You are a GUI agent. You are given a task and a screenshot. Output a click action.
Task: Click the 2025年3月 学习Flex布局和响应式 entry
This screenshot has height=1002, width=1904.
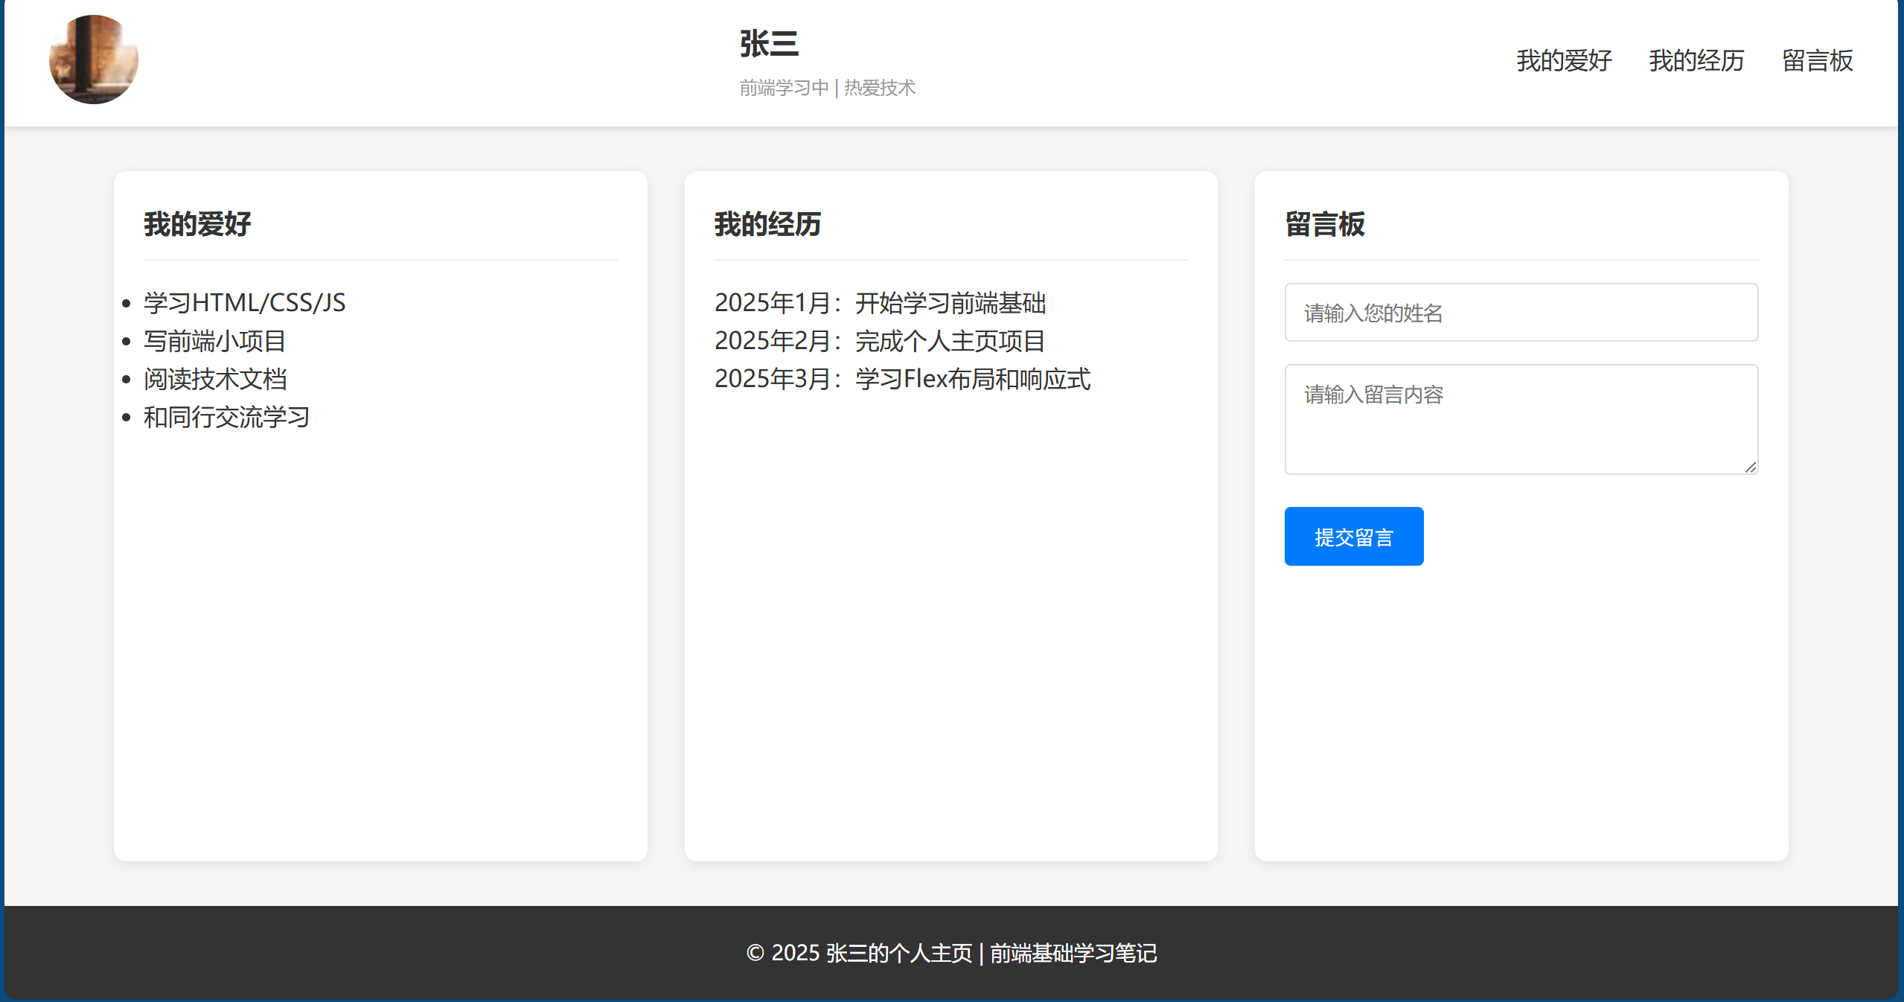(902, 379)
